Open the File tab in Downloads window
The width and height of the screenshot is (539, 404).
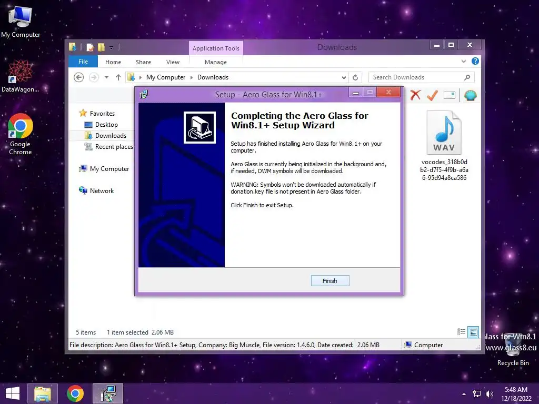(x=83, y=62)
